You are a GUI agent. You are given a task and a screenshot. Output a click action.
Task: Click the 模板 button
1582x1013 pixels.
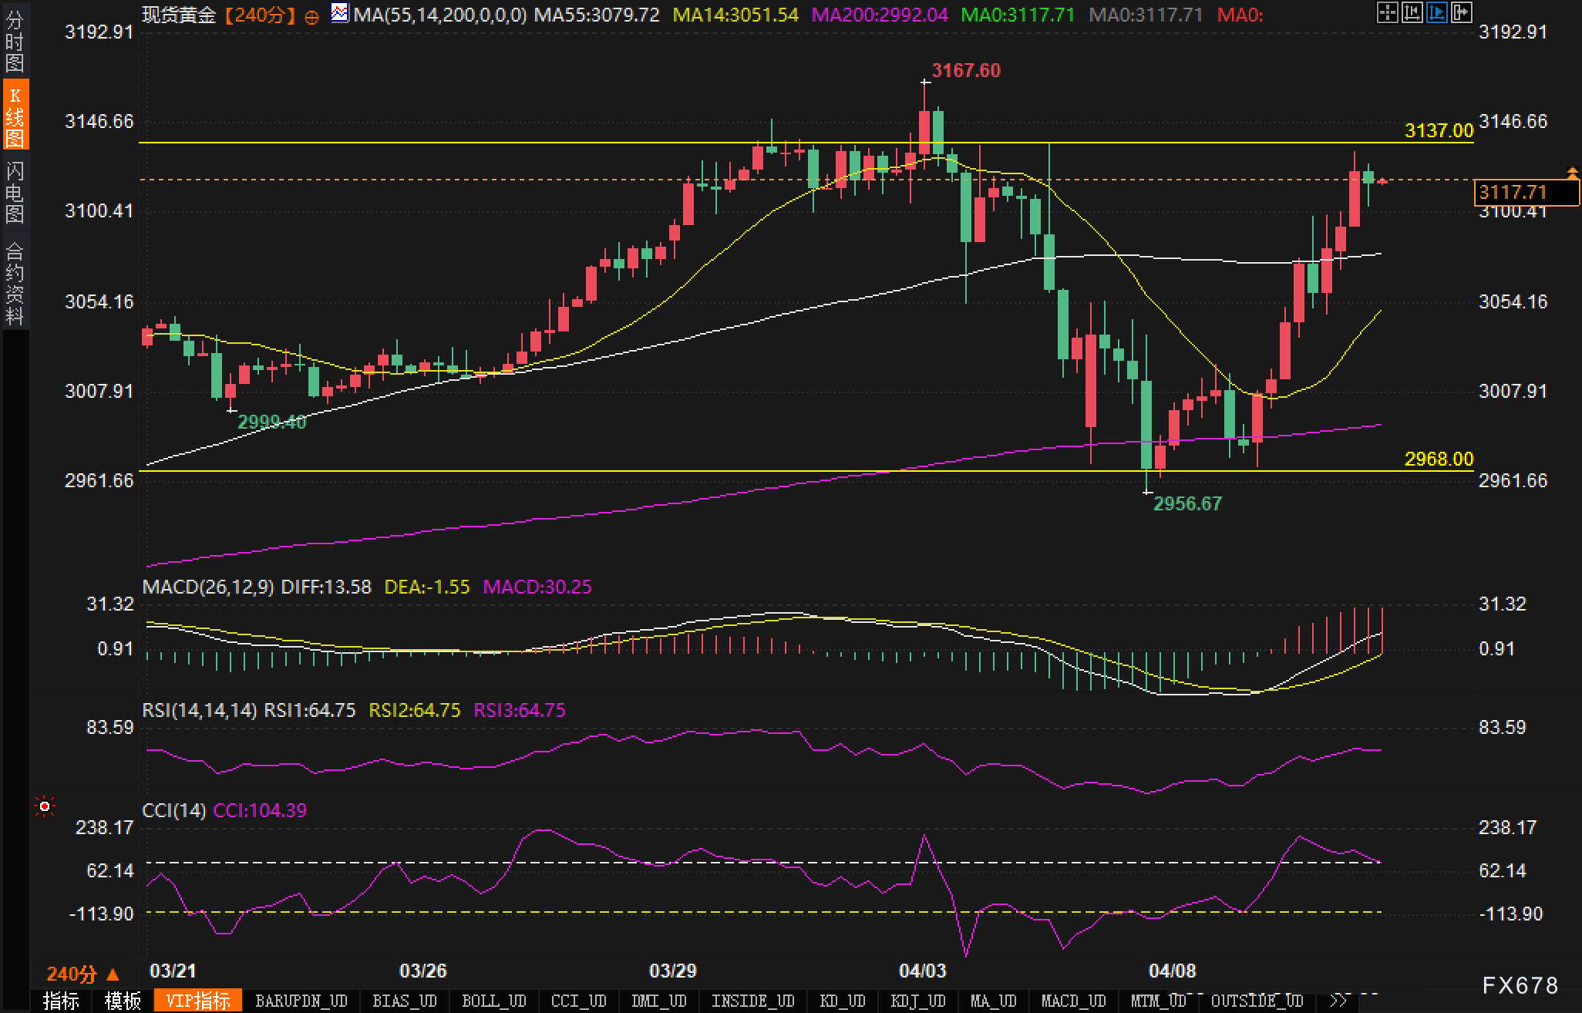click(x=123, y=1001)
